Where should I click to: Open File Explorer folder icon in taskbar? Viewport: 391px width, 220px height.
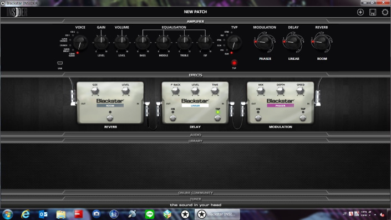[x=61, y=214]
